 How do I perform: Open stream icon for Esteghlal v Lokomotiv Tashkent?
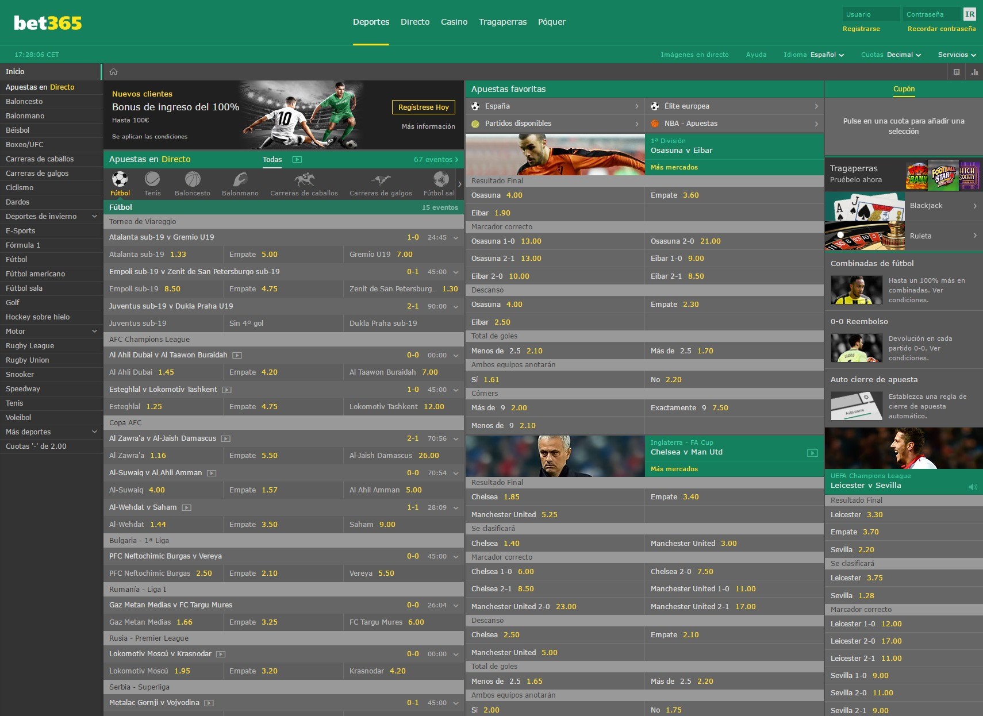tap(226, 390)
